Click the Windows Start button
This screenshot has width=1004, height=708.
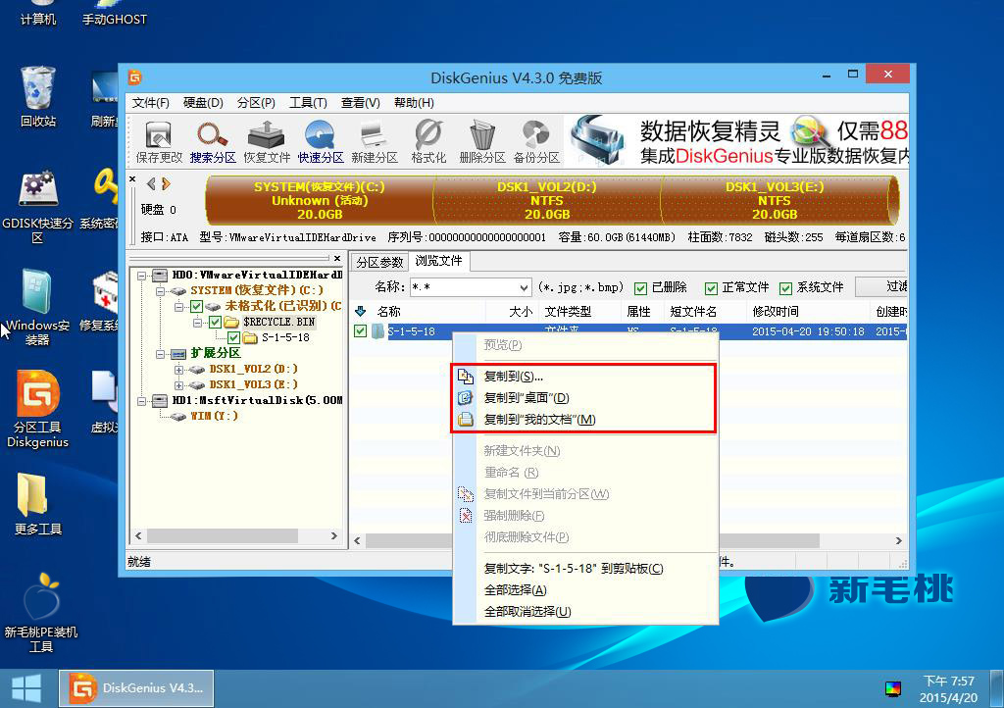(26, 688)
